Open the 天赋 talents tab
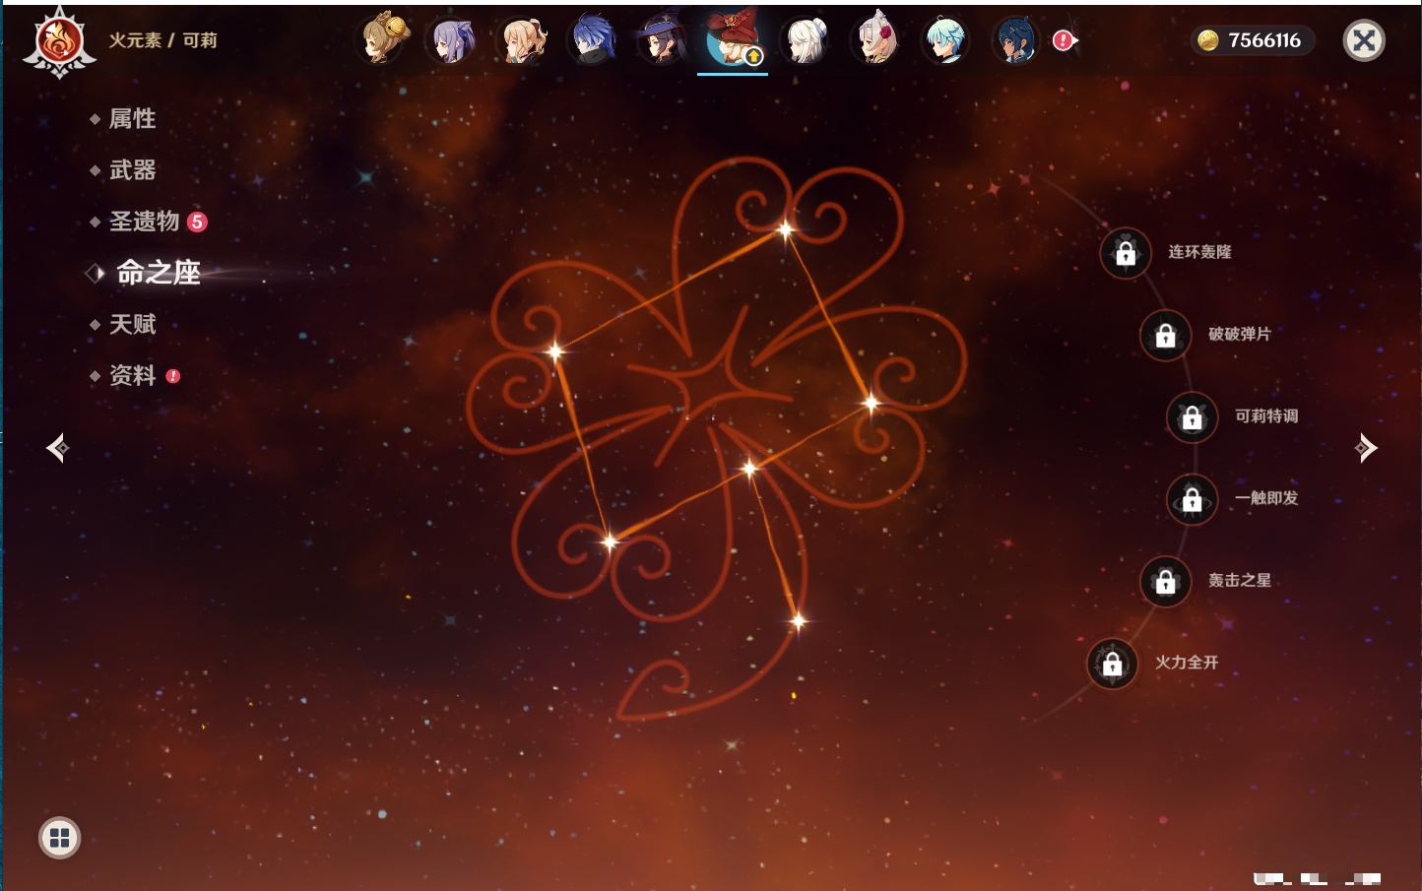The height and width of the screenshot is (891, 1422). pos(132,324)
